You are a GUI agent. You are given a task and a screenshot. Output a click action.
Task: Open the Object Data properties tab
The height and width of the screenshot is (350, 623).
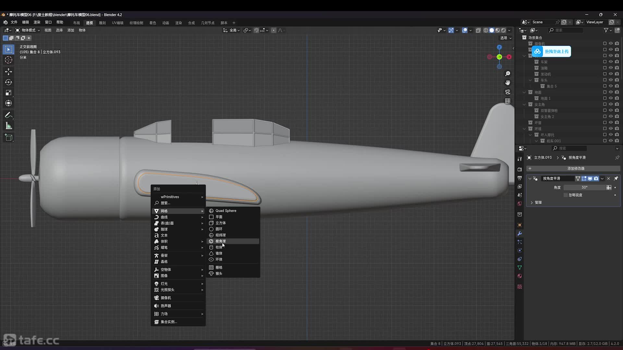click(519, 267)
